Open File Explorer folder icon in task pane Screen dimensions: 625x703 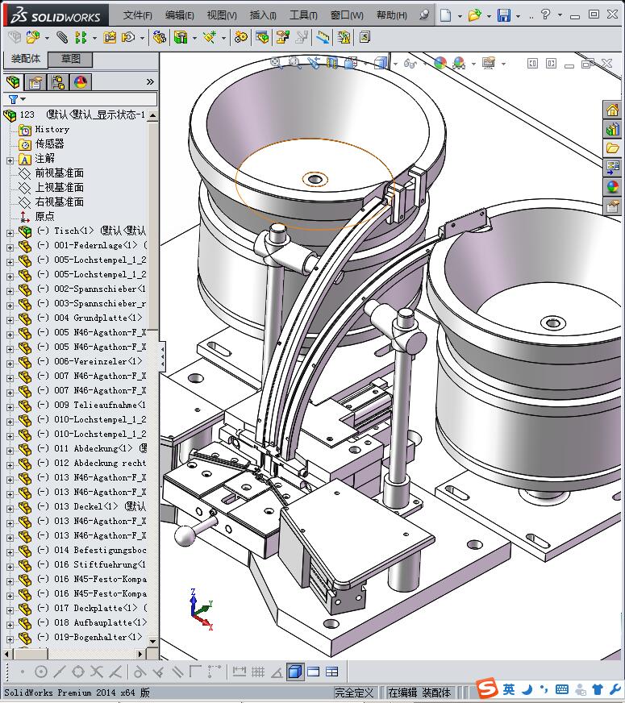(x=612, y=148)
